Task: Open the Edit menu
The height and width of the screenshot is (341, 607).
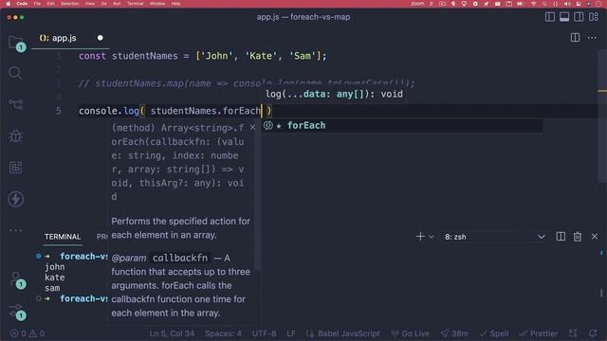Action: point(50,4)
